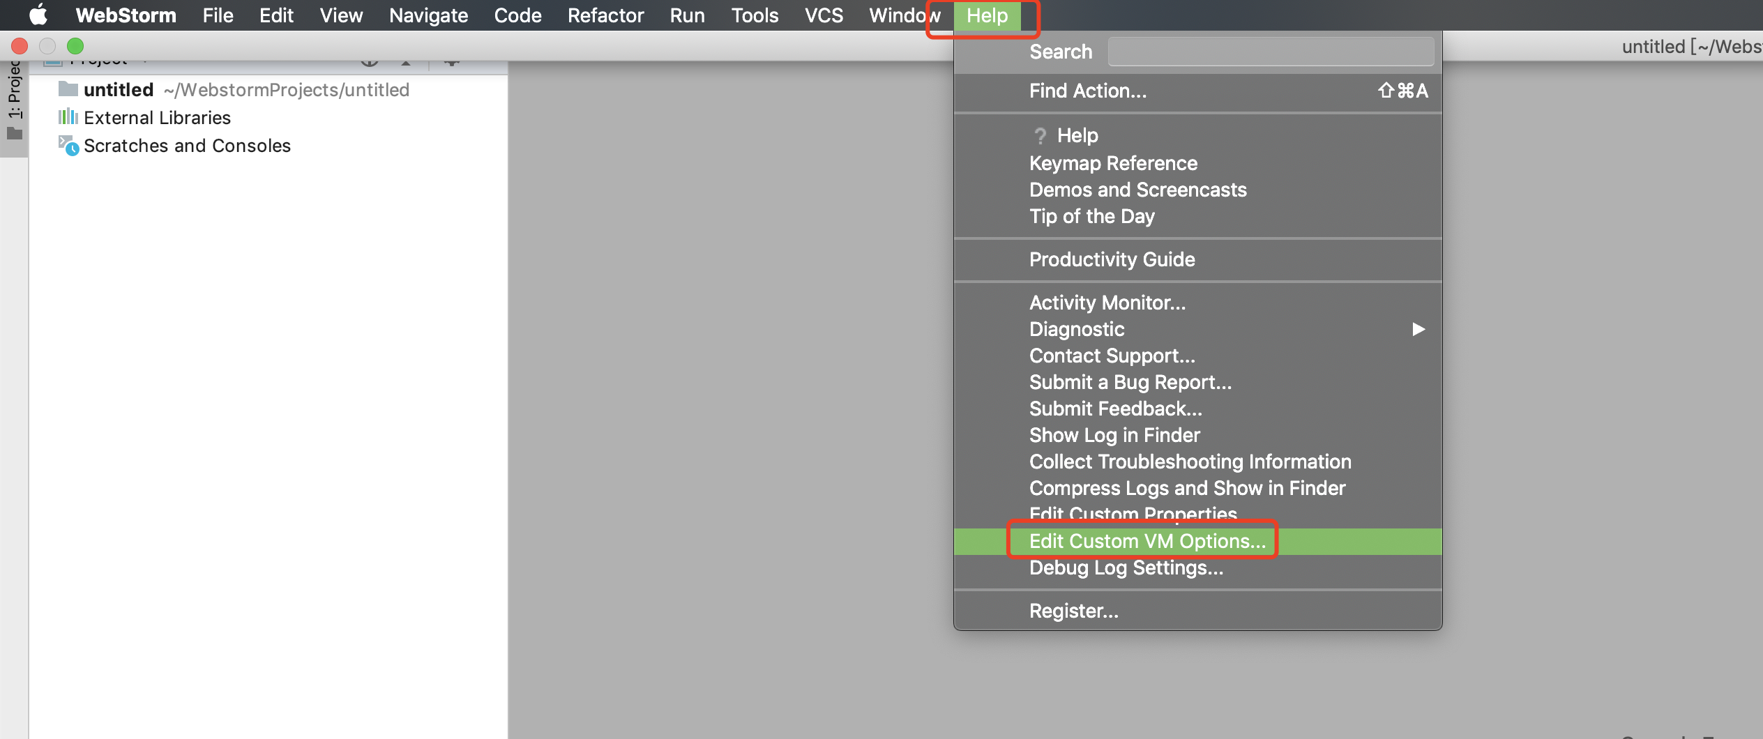Click the Scratches and Consoles icon
Viewport: 1763px width, 739px height.
tap(68, 145)
